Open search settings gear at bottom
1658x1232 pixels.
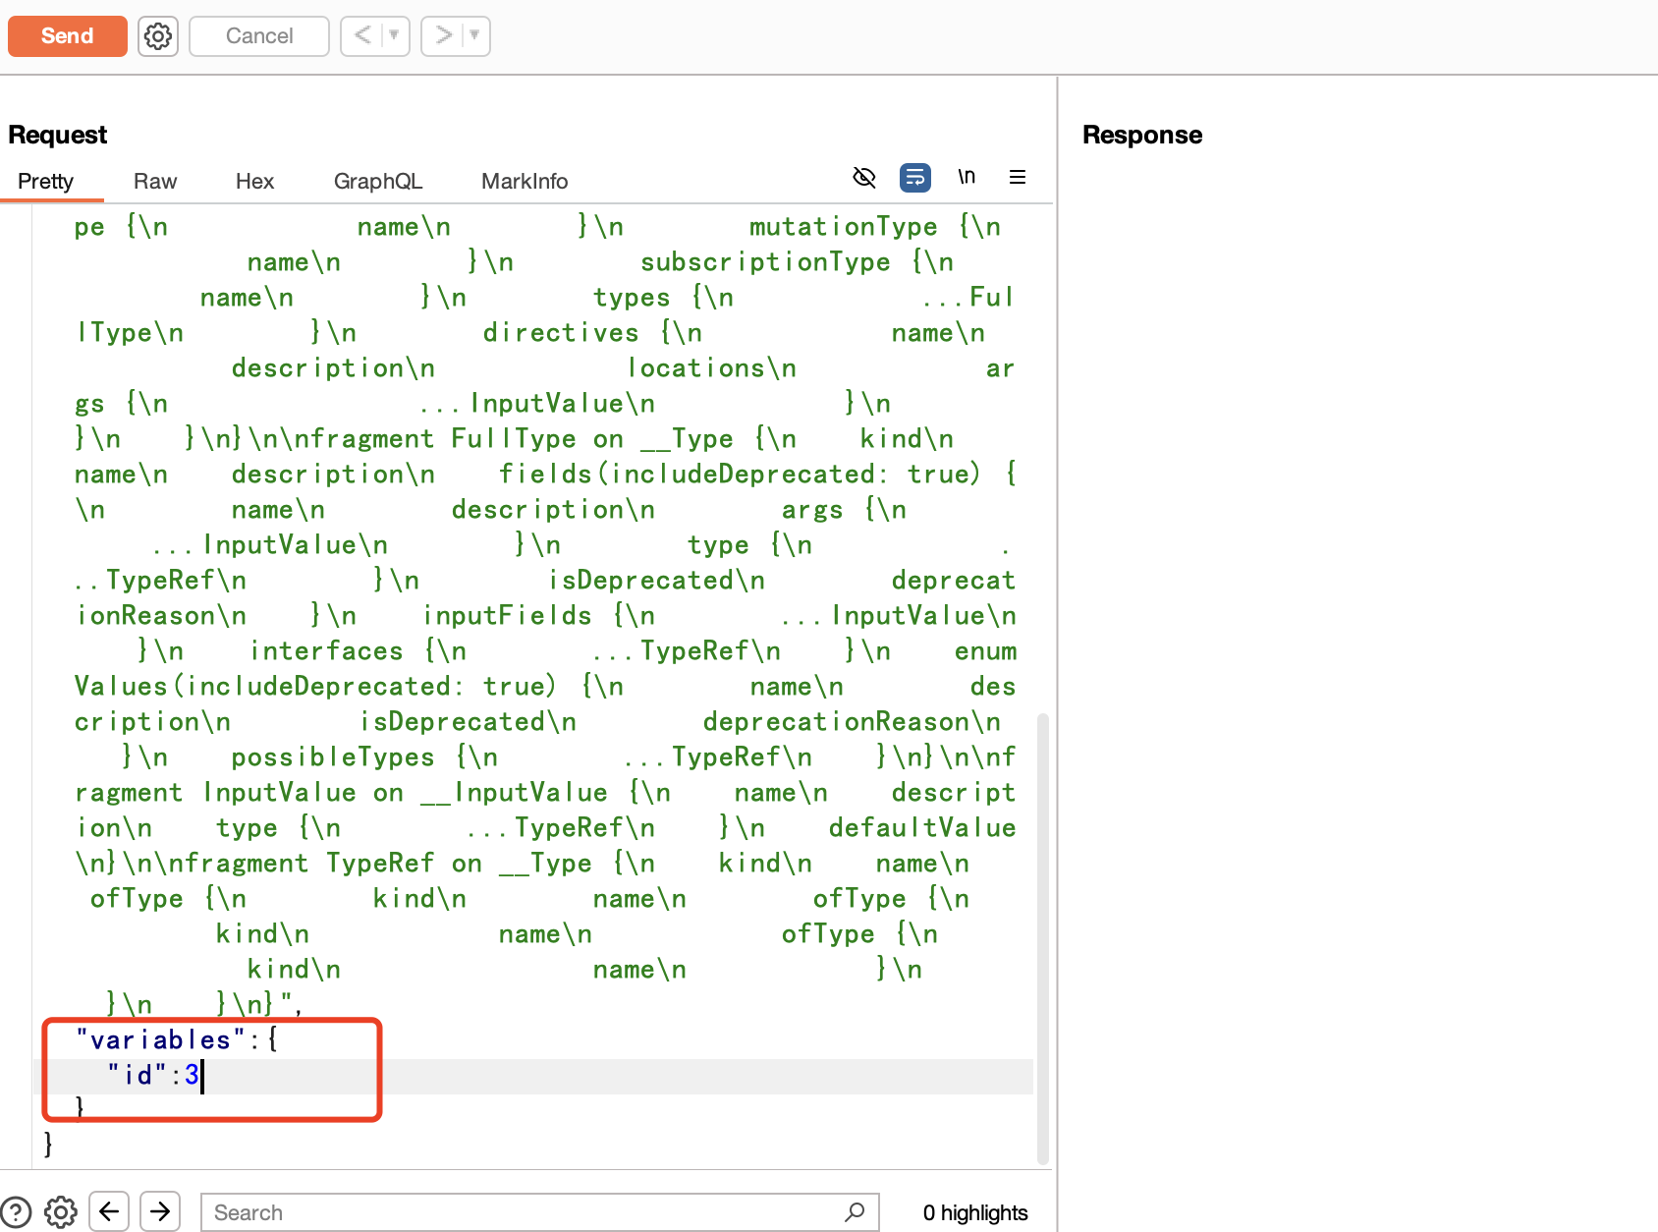(61, 1211)
